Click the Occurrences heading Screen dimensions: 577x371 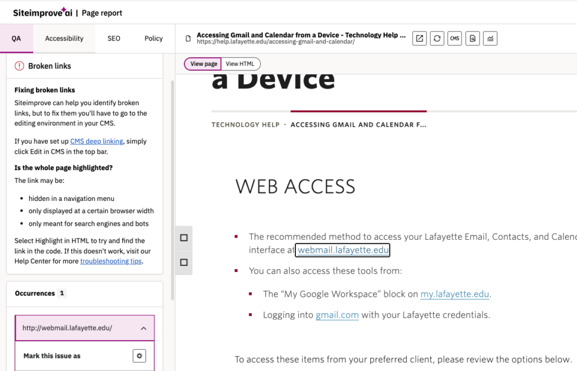[35, 293]
